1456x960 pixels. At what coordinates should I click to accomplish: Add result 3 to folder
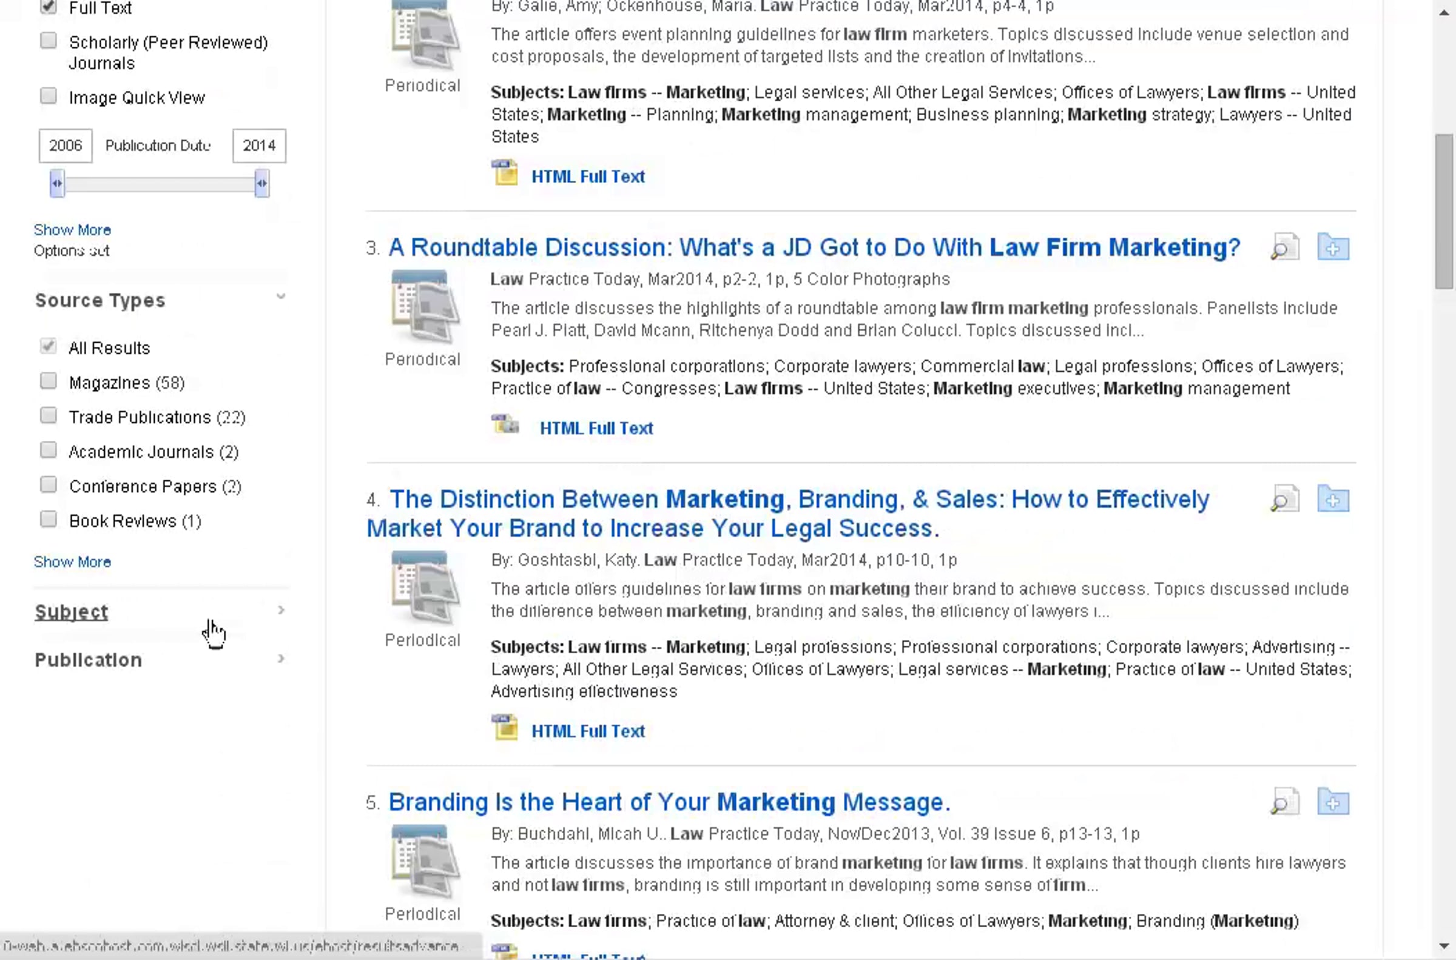coord(1332,248)
